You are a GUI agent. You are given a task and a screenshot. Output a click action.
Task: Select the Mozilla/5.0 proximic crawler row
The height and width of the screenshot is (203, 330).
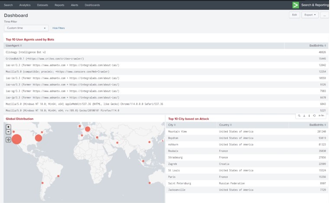[166, 71]
